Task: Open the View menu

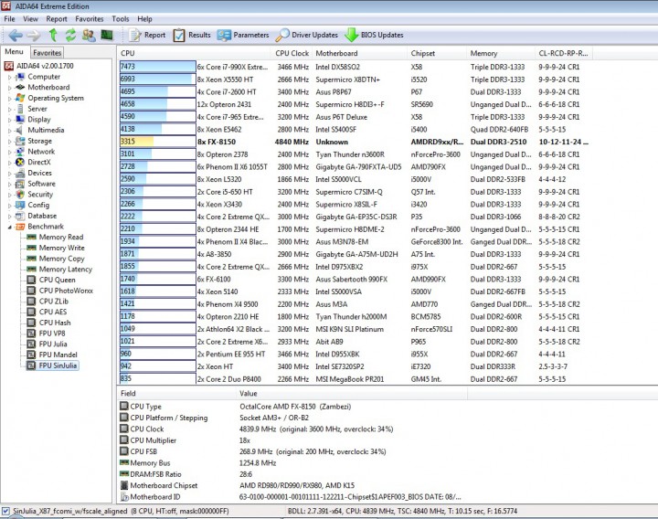Action: pos(30,19)
